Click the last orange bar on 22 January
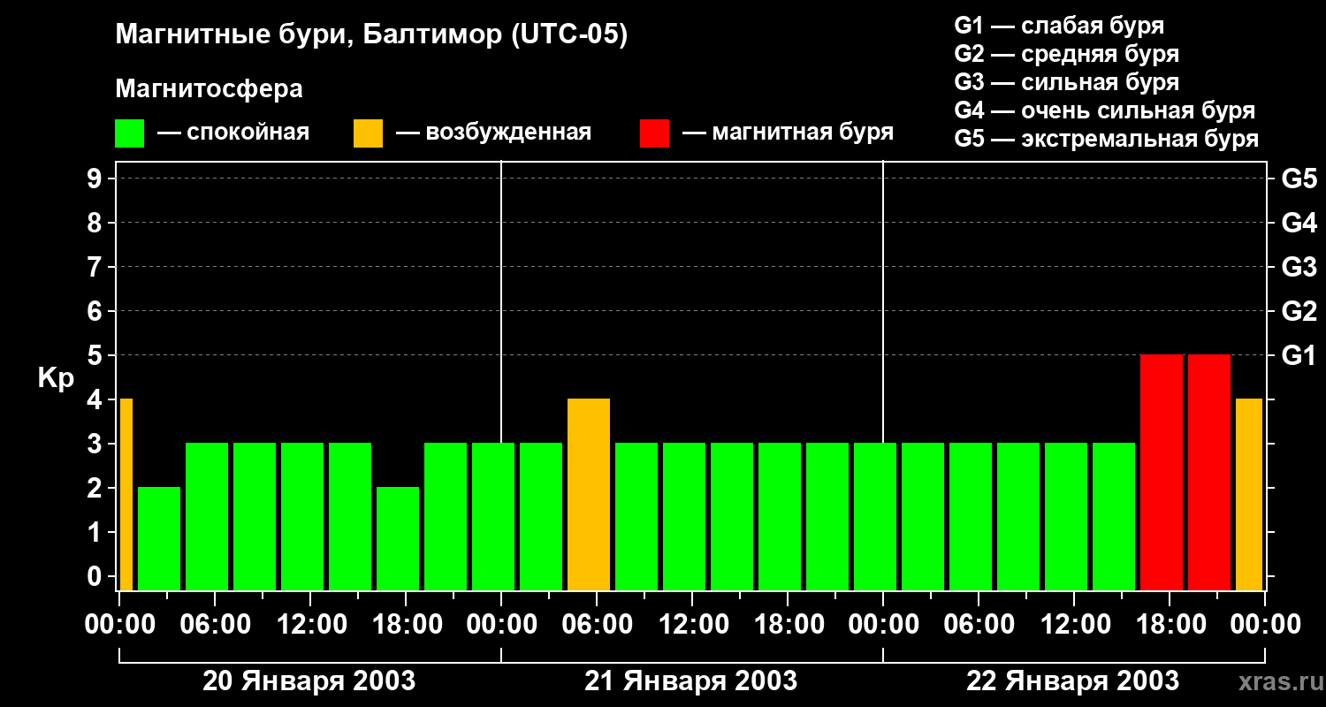The image size is (1326, 707). pos(1248,494)
